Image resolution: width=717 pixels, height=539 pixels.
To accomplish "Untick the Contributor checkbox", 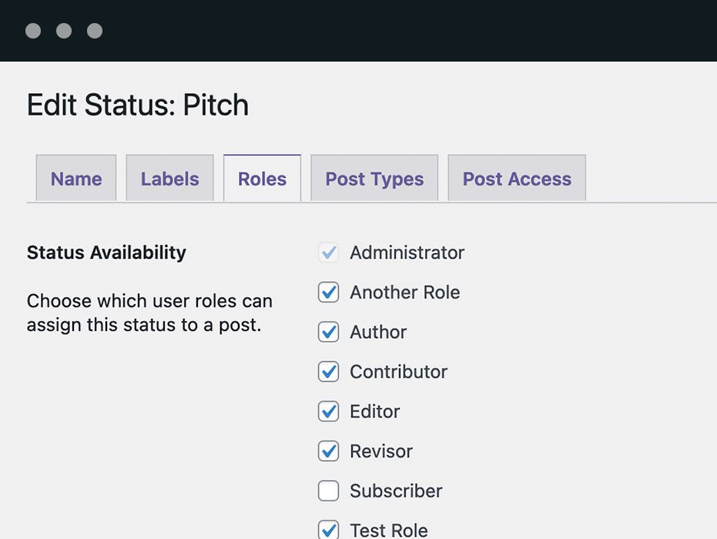I will click(x=329, y=372).
